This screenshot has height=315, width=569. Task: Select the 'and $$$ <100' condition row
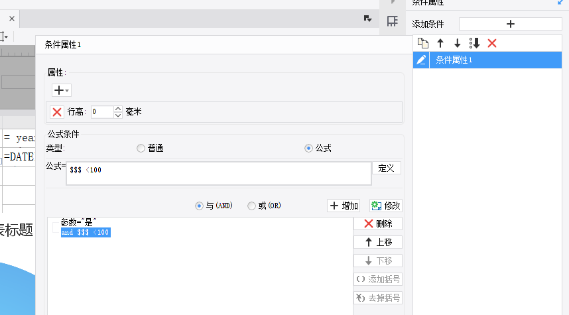click(x=86, y=232)
